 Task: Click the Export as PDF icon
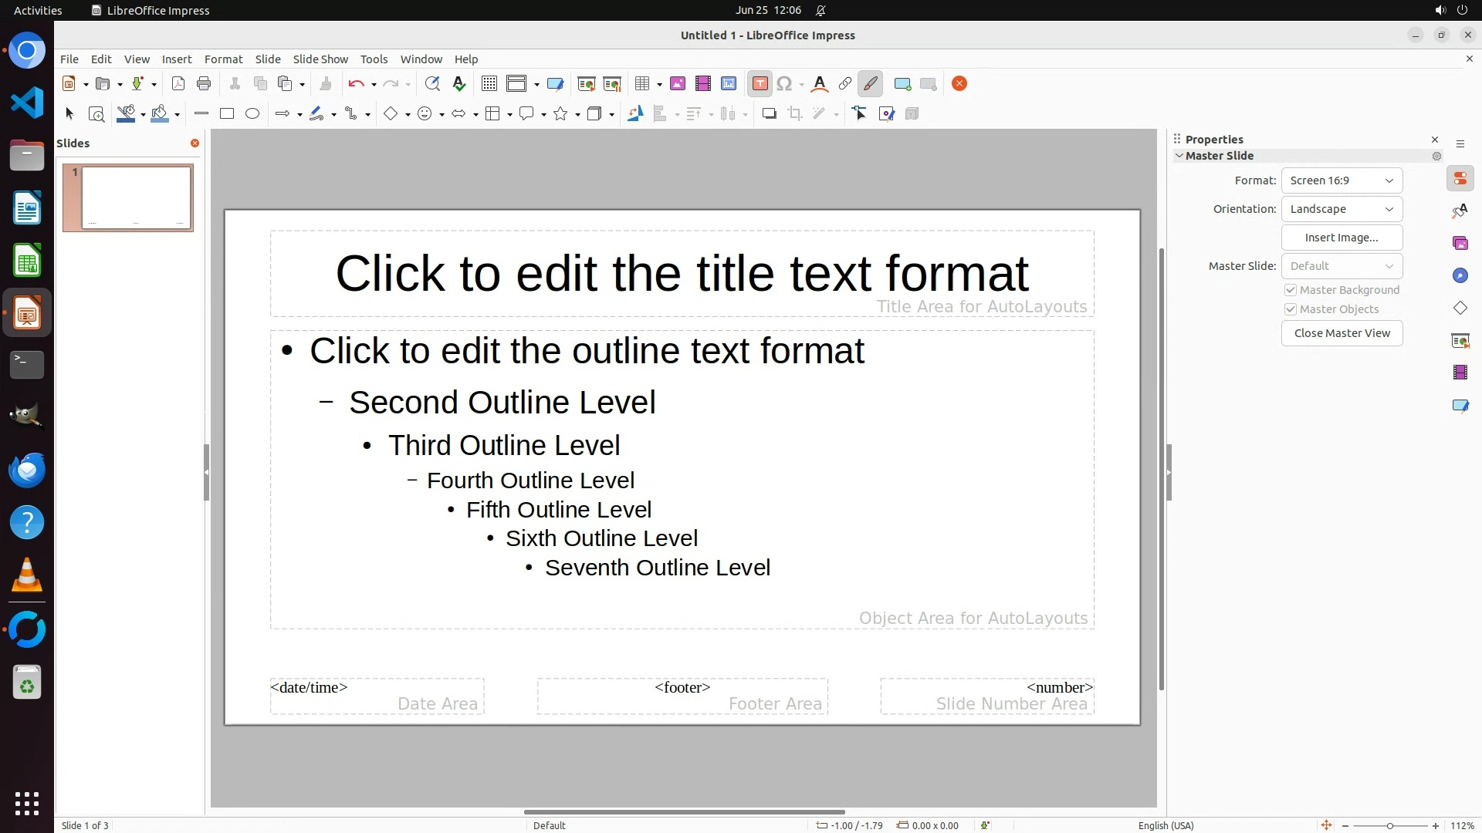click(x=178, y=84)
